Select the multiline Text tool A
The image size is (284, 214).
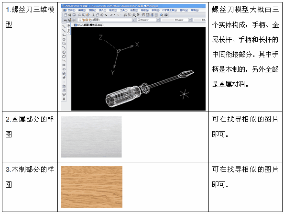coord(64,99)
